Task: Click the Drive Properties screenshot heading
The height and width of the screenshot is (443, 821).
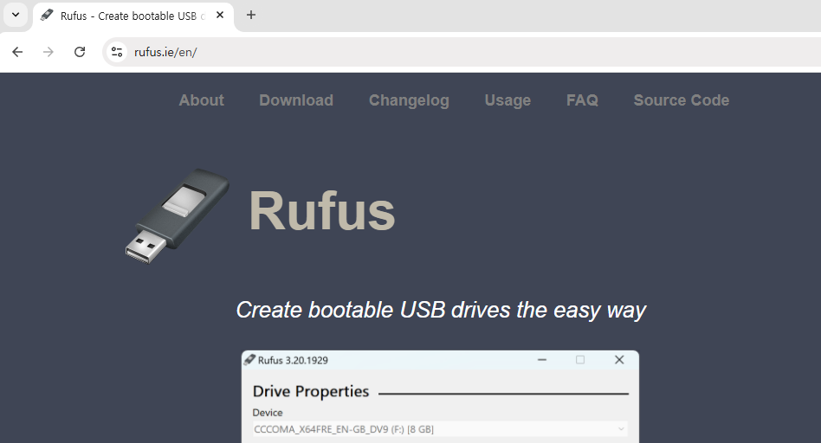Action: pos(311,392)
